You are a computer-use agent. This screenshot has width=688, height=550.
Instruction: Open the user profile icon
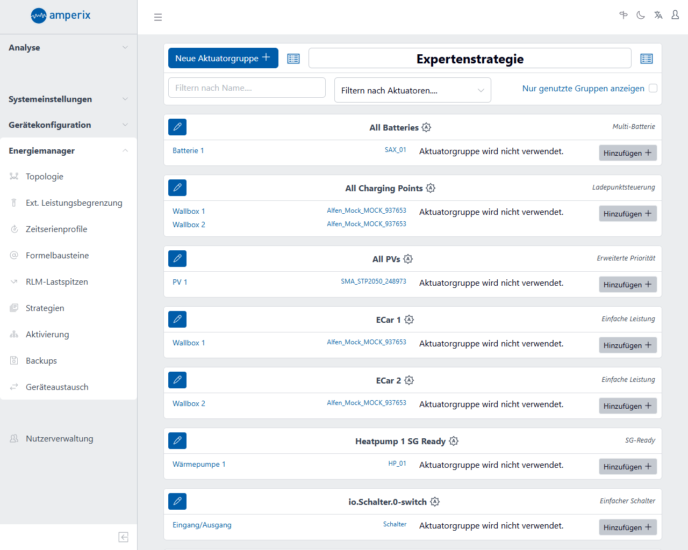point(675,15)
